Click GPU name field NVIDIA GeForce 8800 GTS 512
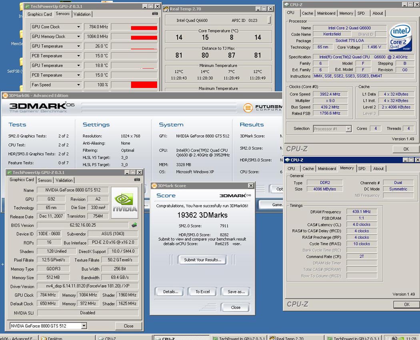The width and height of the screenshot is (420, 340). pyautogui.click(x=73, y=190)
